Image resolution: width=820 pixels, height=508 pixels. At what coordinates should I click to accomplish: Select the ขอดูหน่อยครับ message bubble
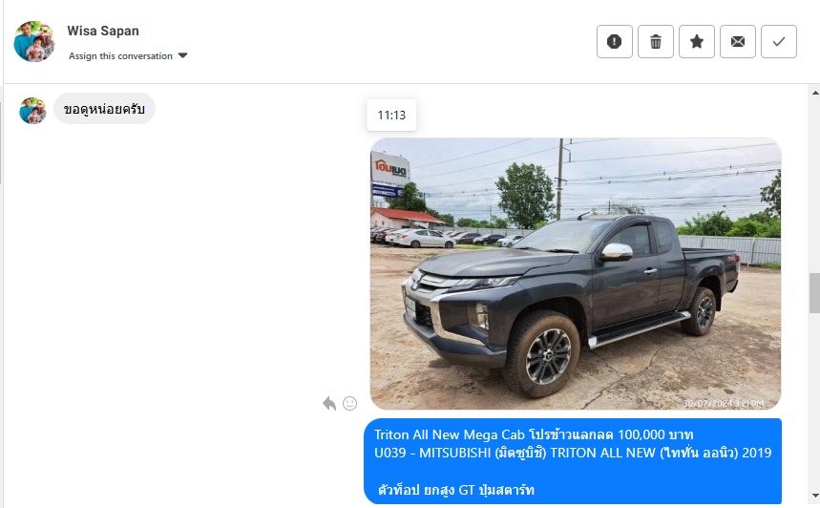[x=105, y=109]
